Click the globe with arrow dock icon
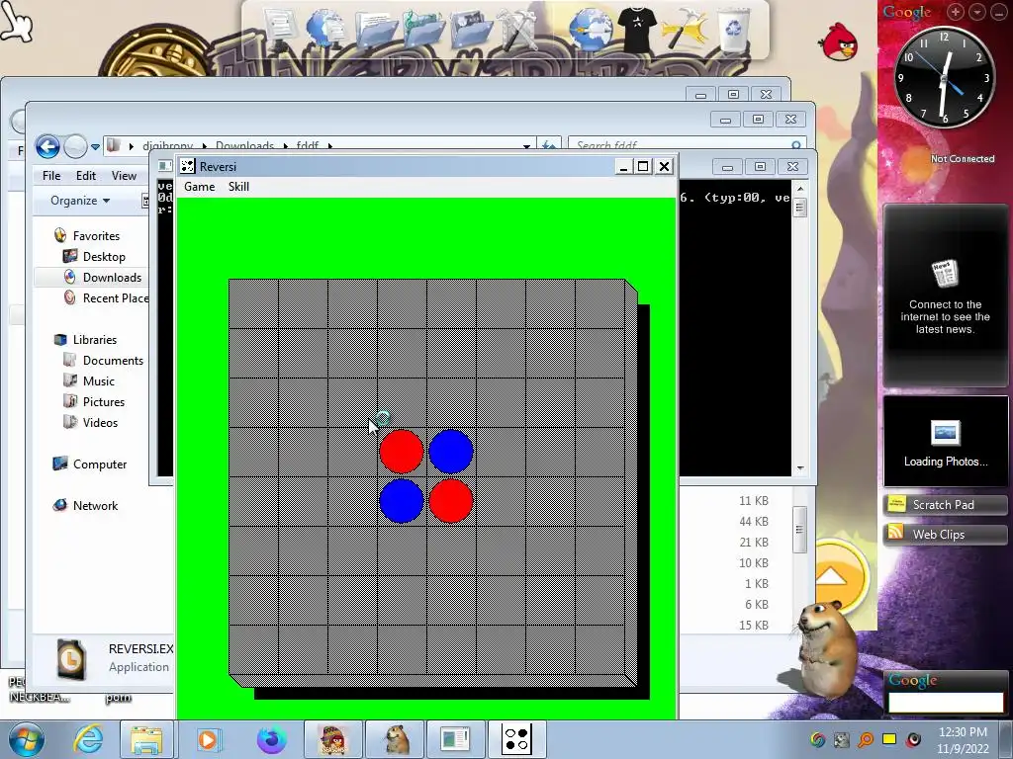 pyautogui.click(x=590, y=29)
